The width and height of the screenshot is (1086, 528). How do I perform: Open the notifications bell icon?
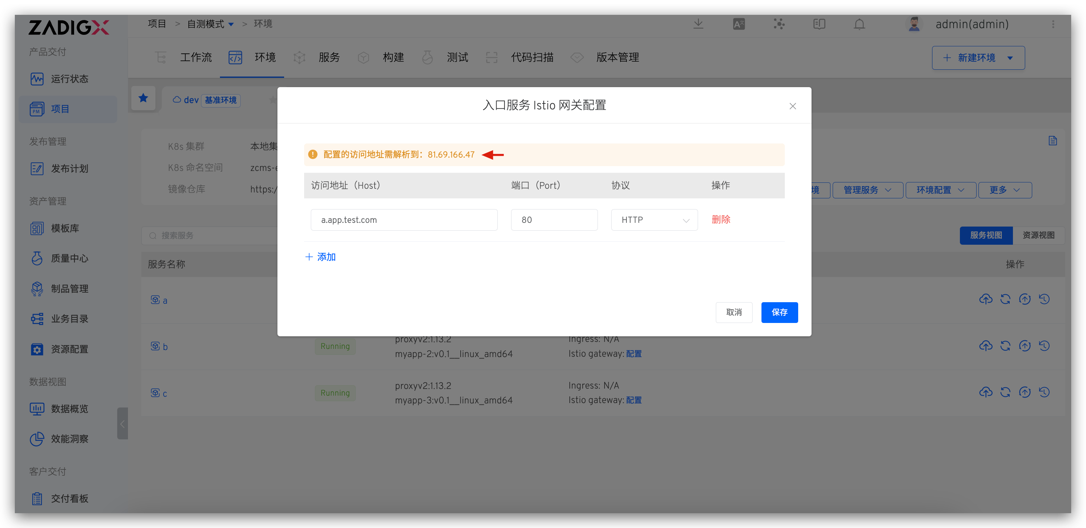pyautogui.click(x=859, y=24)
